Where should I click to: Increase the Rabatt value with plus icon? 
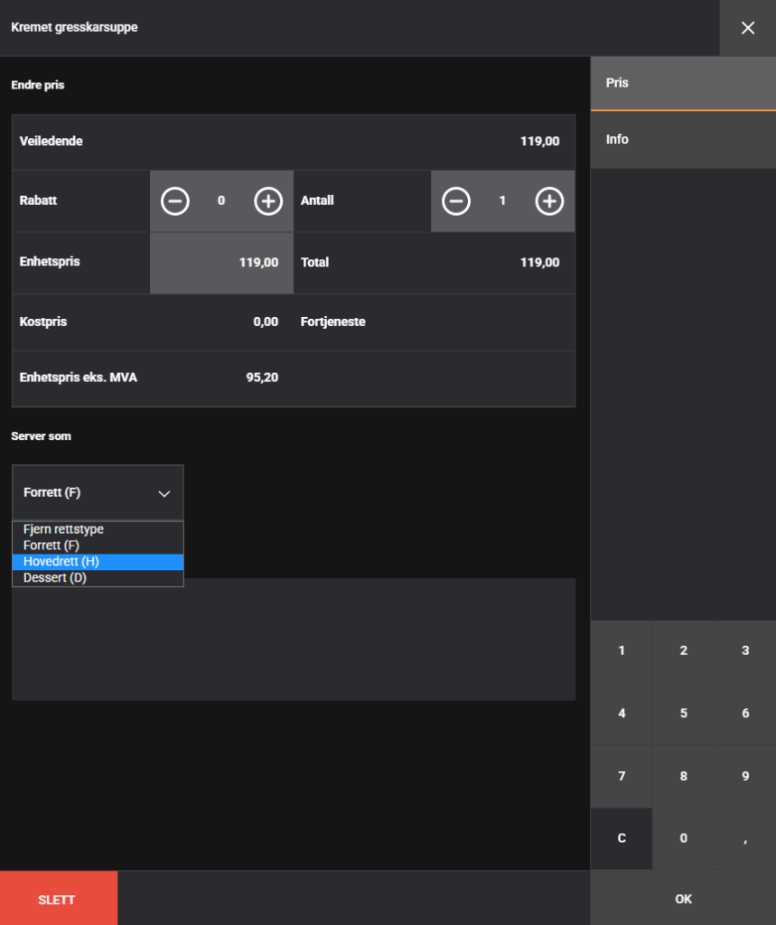pos(268,201)
